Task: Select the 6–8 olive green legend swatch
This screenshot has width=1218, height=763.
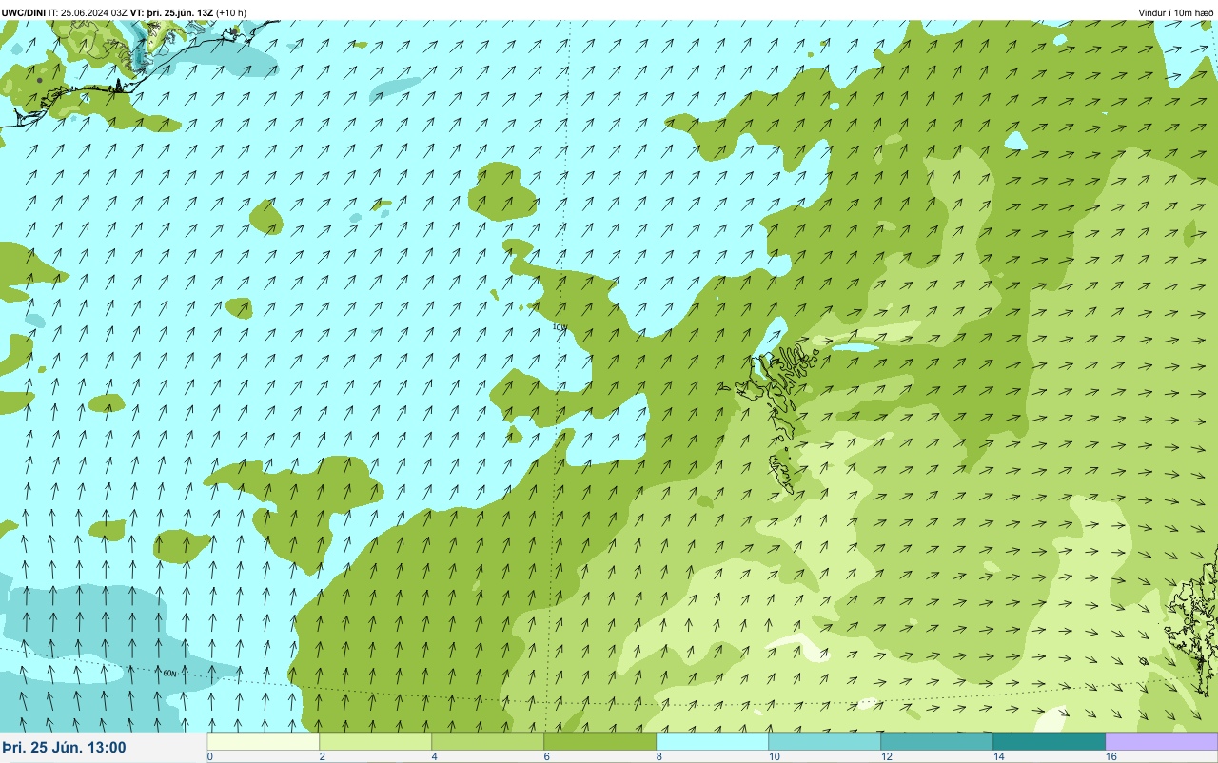Action: pyautogui.click(x=600, y=741)
